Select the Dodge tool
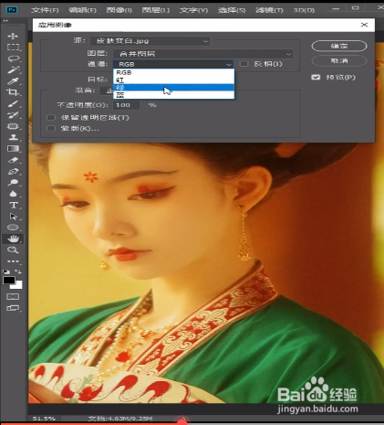This screenshot has height=425, width=384. [x=13, y=183]
